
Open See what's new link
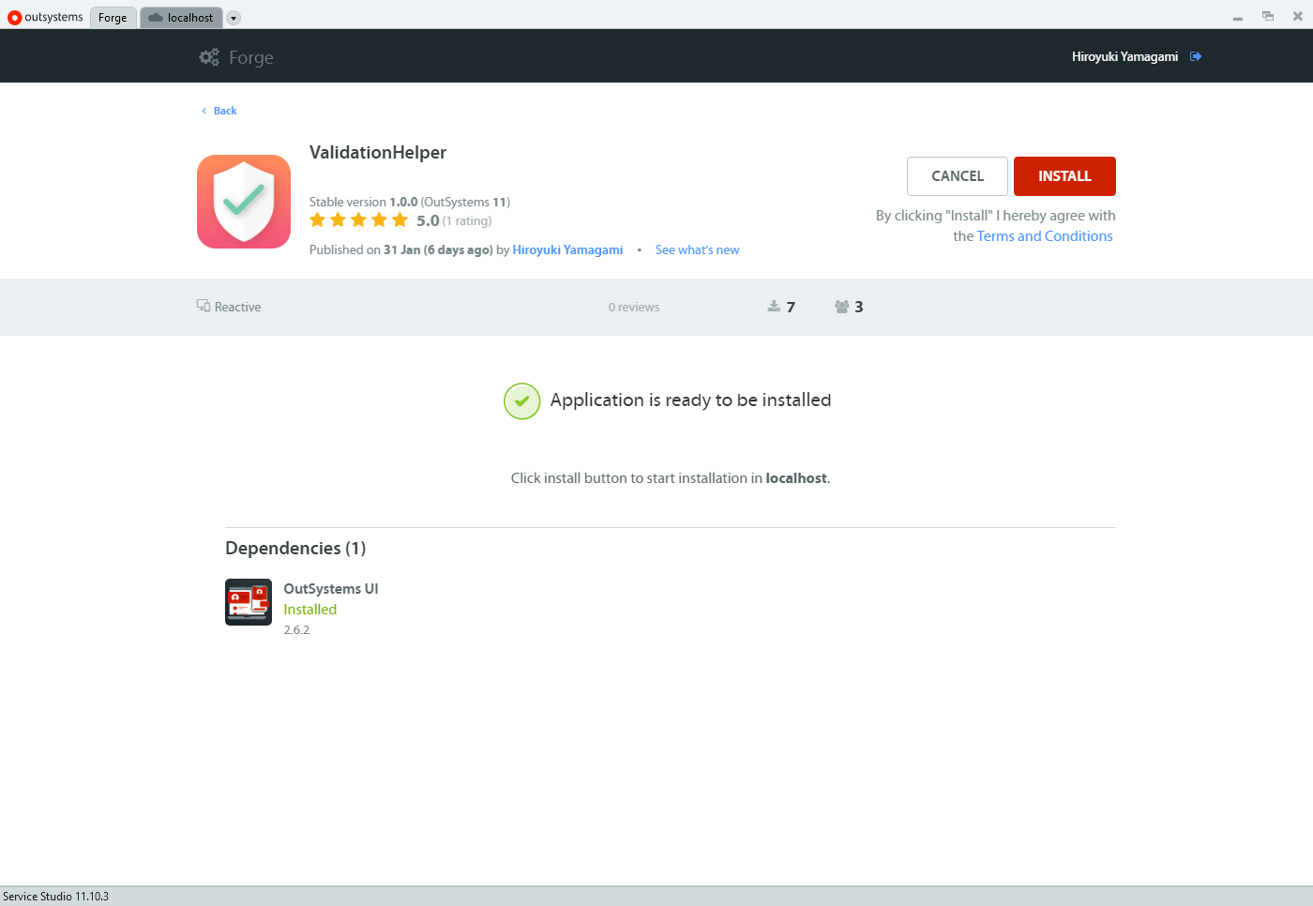point(697,250)
